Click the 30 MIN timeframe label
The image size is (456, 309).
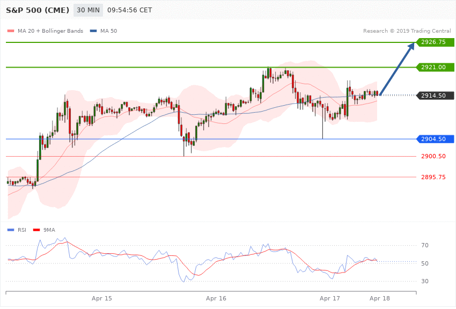(88, 10)
